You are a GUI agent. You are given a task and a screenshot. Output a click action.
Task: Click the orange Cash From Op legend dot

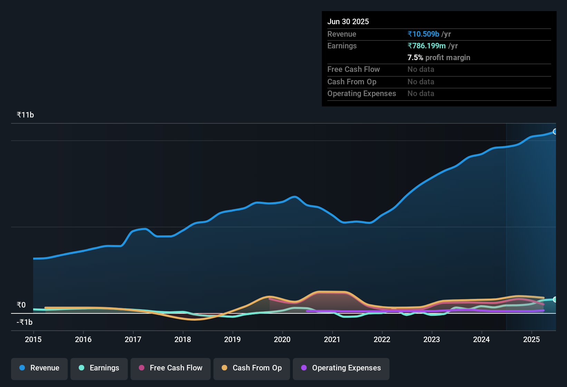[225, 368]
